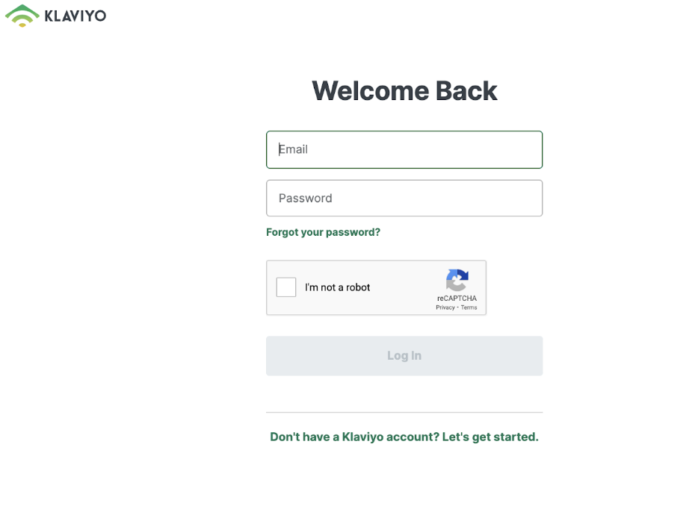Screen dimensions: 695x506
Task: Click the reCAPTCHA text label under the logo
Action: (x=457, y=299)
